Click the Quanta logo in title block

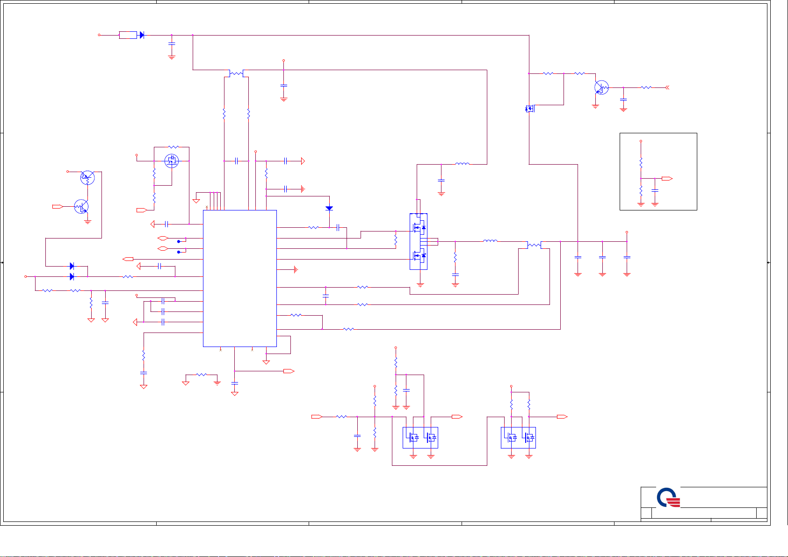pyautogui.click(x=668, y=498)
